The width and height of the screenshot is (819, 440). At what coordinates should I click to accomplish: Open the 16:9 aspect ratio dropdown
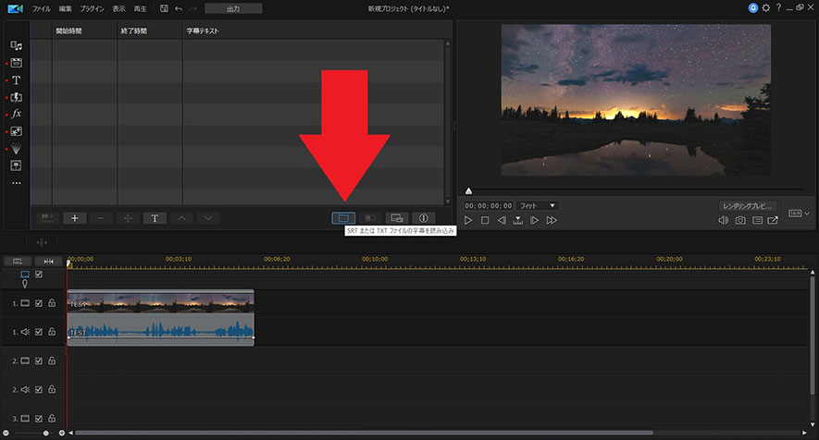click(x=800, y=214)
